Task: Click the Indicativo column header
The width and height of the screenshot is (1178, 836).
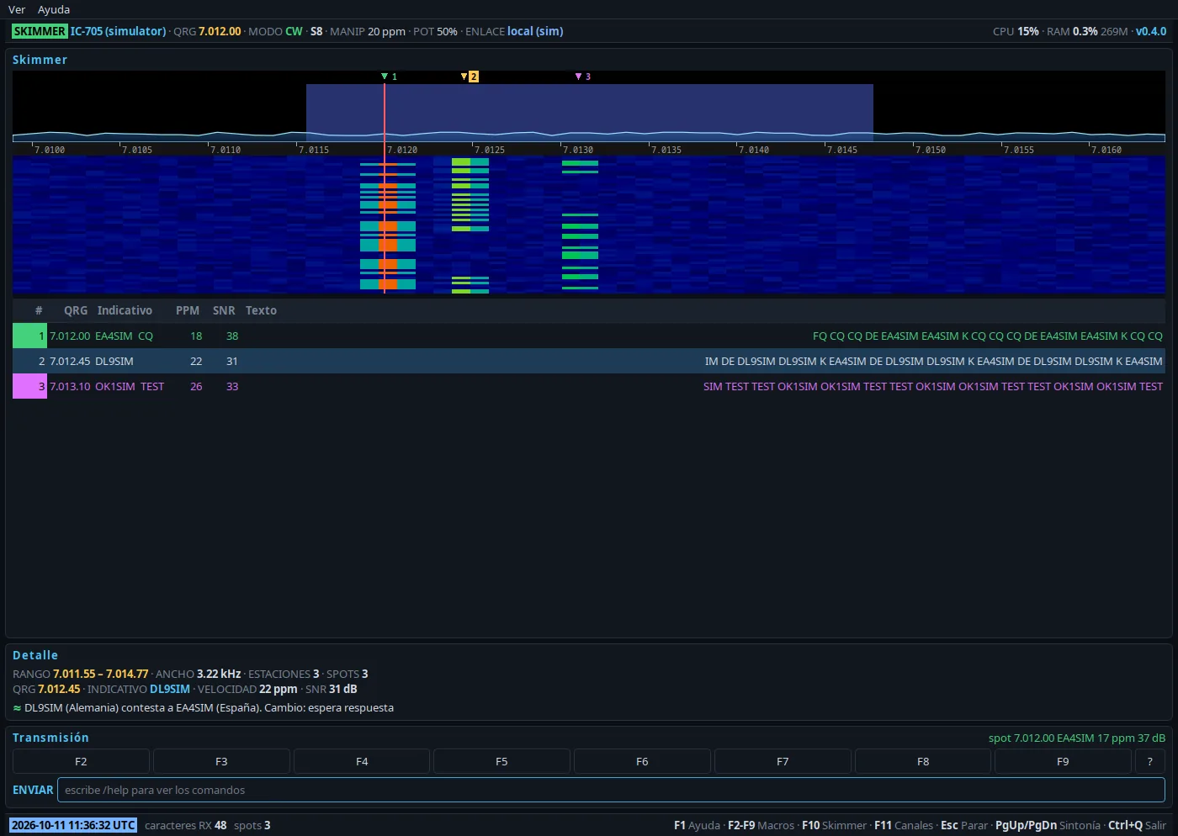Action: coord(125,310)
